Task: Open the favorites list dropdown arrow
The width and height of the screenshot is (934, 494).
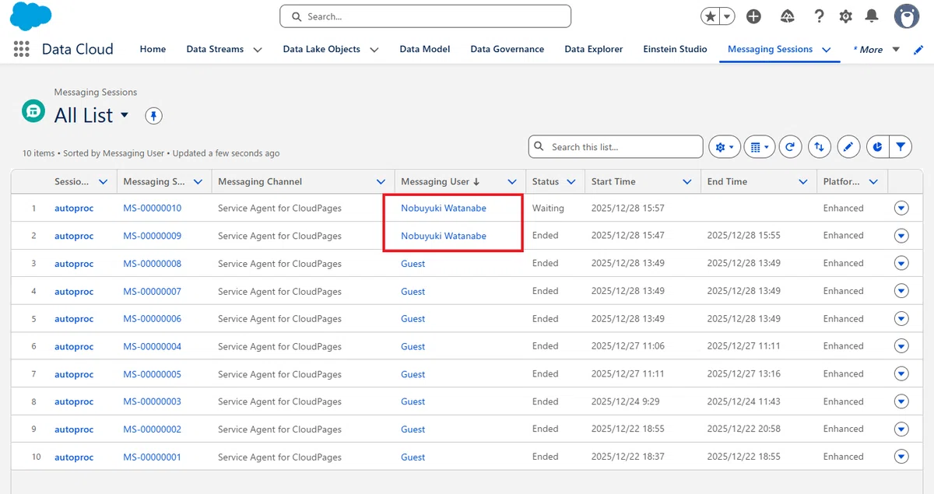Action: pos(727,16)
